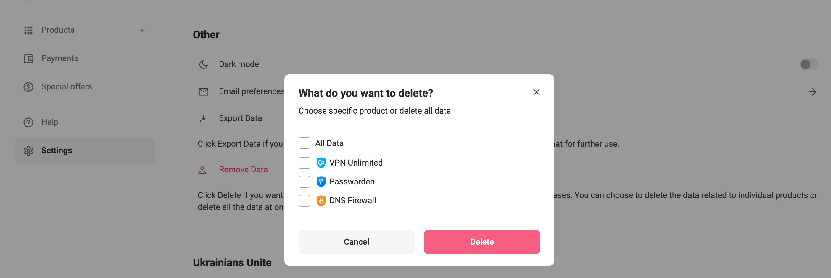
Task: Click the Help question mark icon
Action: pos(28,122)
